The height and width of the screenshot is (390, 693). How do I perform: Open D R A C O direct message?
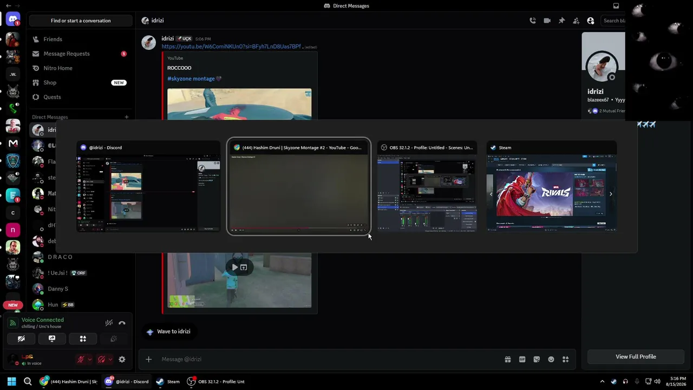[81, 257]
